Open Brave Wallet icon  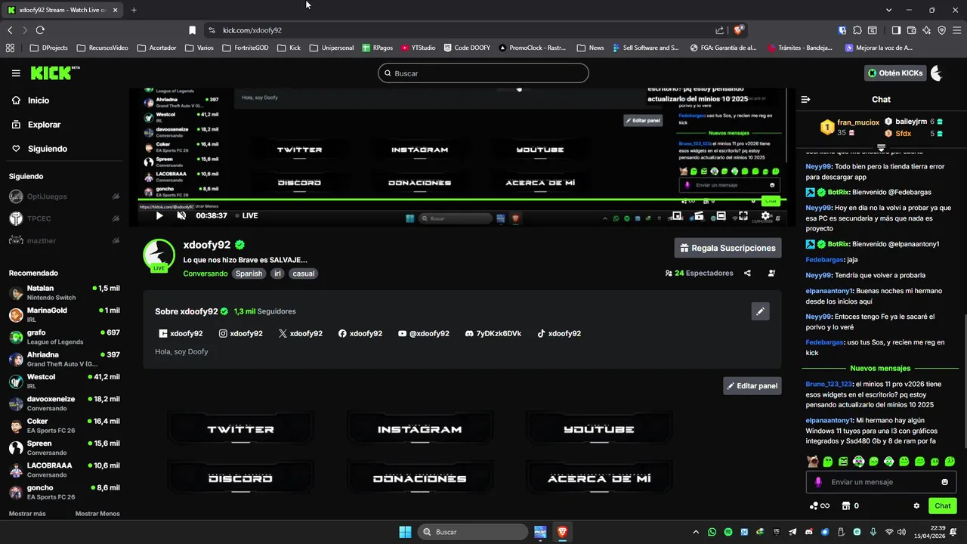click(911, 30)
